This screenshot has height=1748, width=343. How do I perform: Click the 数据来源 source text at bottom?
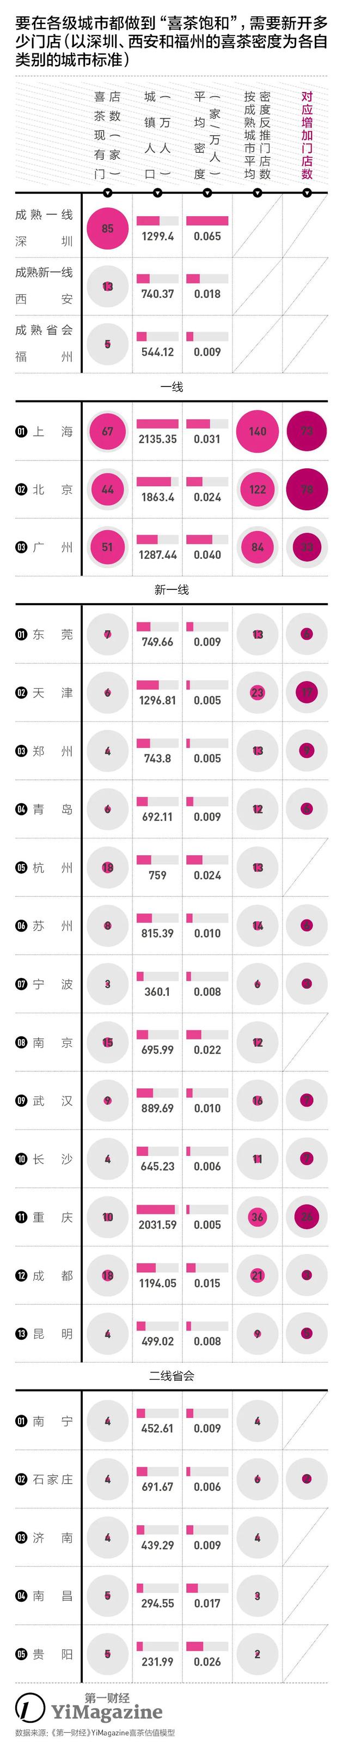[95, 1732]
